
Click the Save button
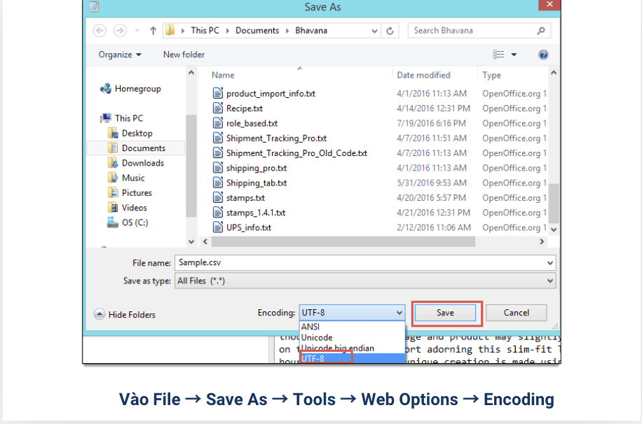point(446,313)
